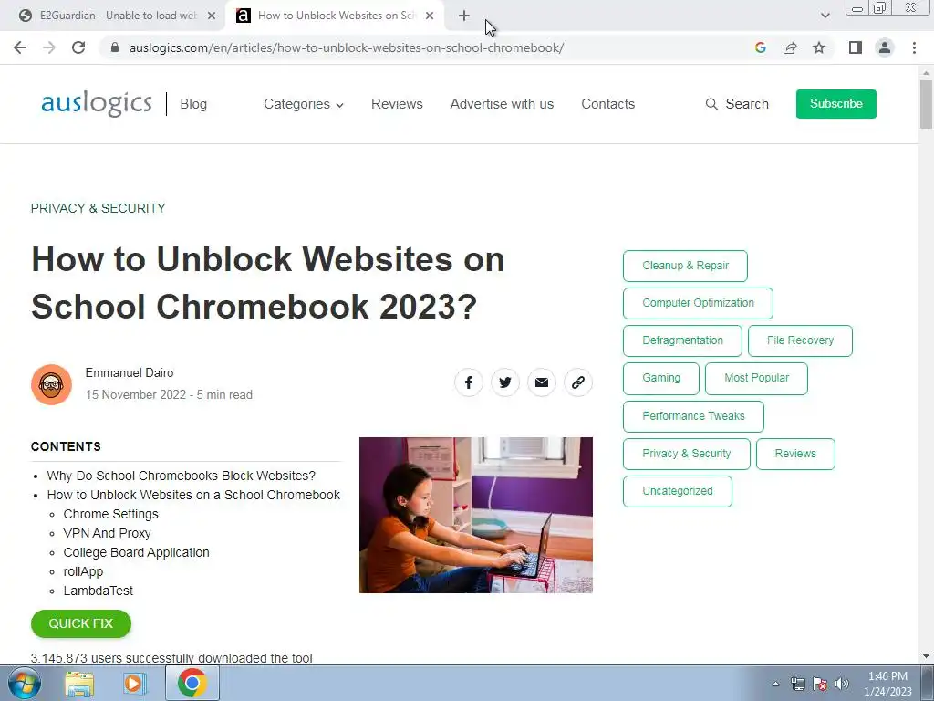This screenshot has height=701, width=934.
Task: Open Windows Explorer from taskbar
Action: pyautogui.click(x=79, y=683)
